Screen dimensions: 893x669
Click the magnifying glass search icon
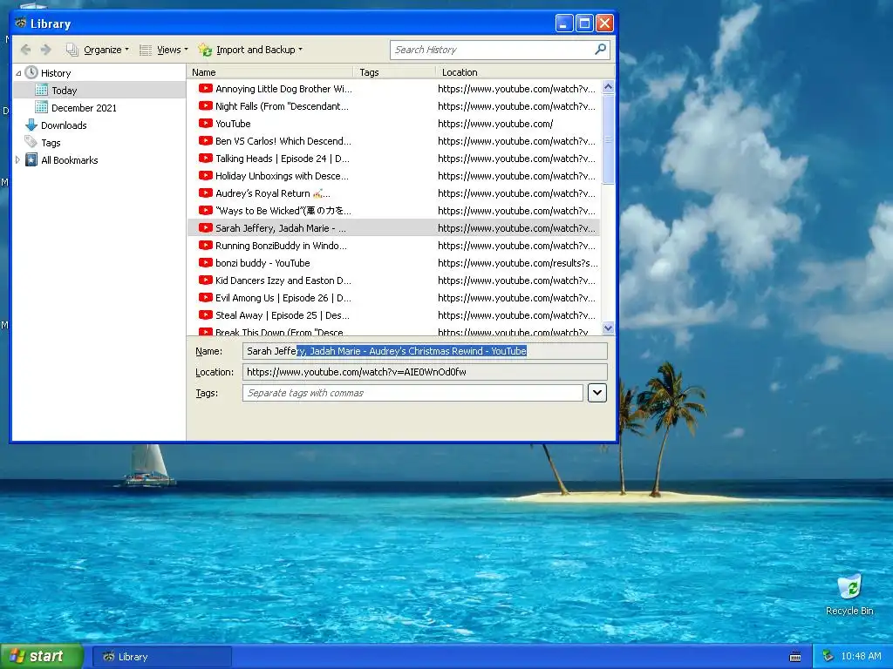coord(600,50)
